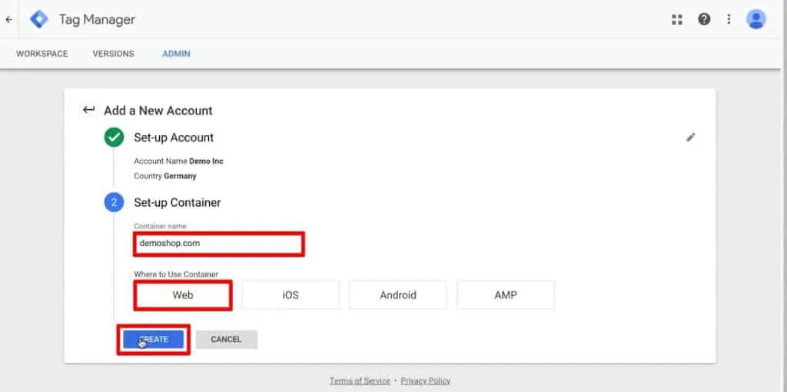787x392 pixels.
Task: Open the help question mark icon
Action: (x=704, y=19)
